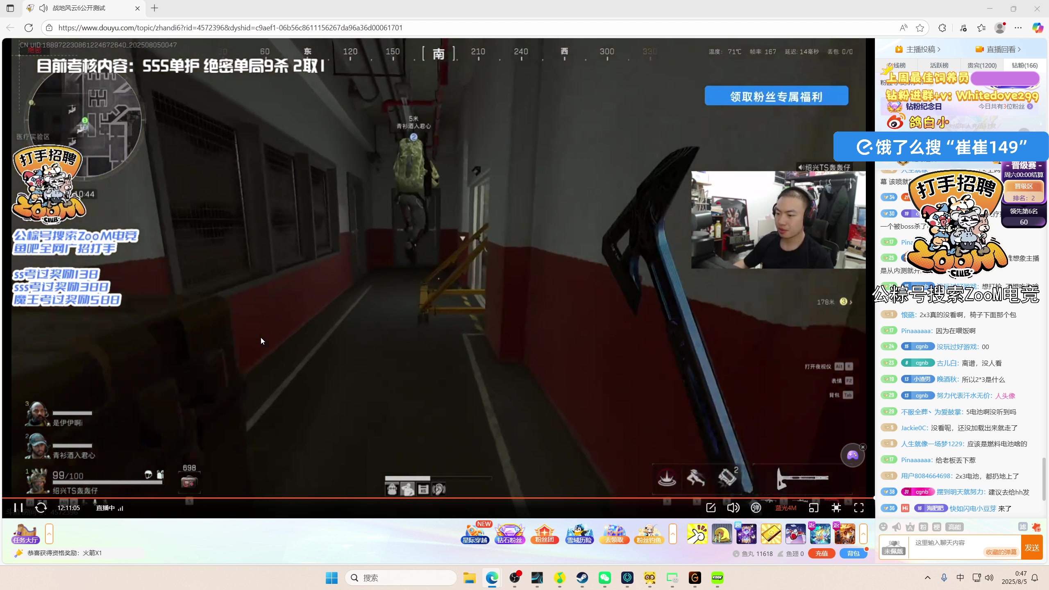Screen dimensions: 1049x590
Task: Pause the live stream video
Action: pos(18,508)
